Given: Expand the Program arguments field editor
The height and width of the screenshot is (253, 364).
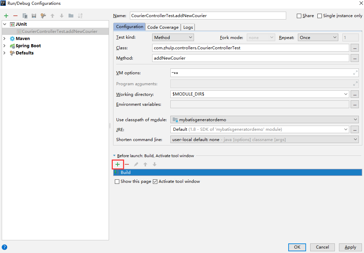Looking at the screenshot, I should [x=355, y=84].
